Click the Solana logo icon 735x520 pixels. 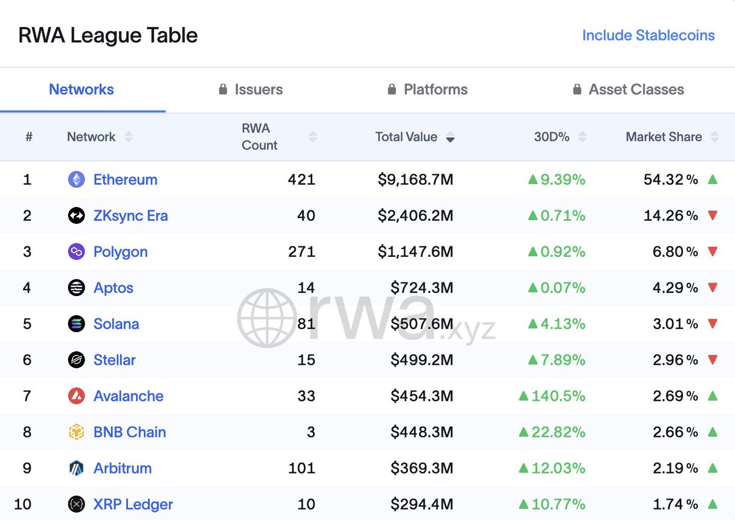click(x=77, y=324)
